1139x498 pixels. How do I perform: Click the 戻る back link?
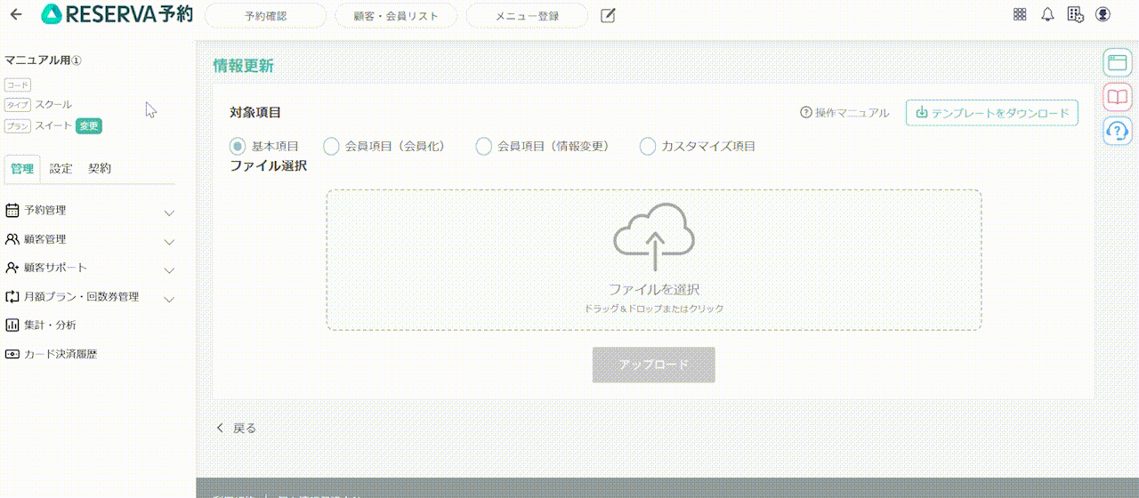(237, 428)
